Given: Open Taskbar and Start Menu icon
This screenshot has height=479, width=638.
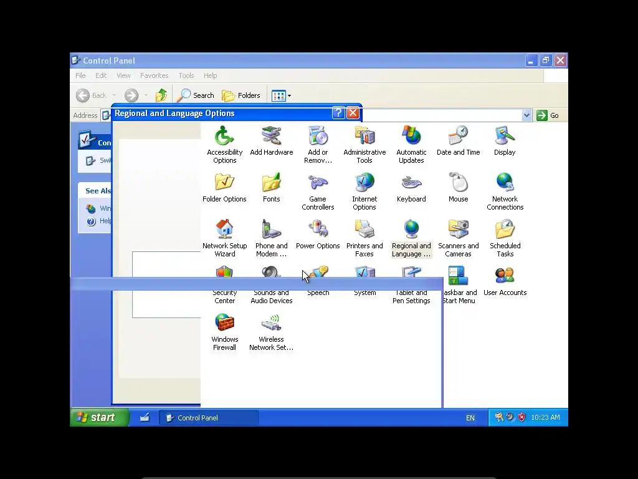Looking at the screenshot, I should (x=459, y=284).
